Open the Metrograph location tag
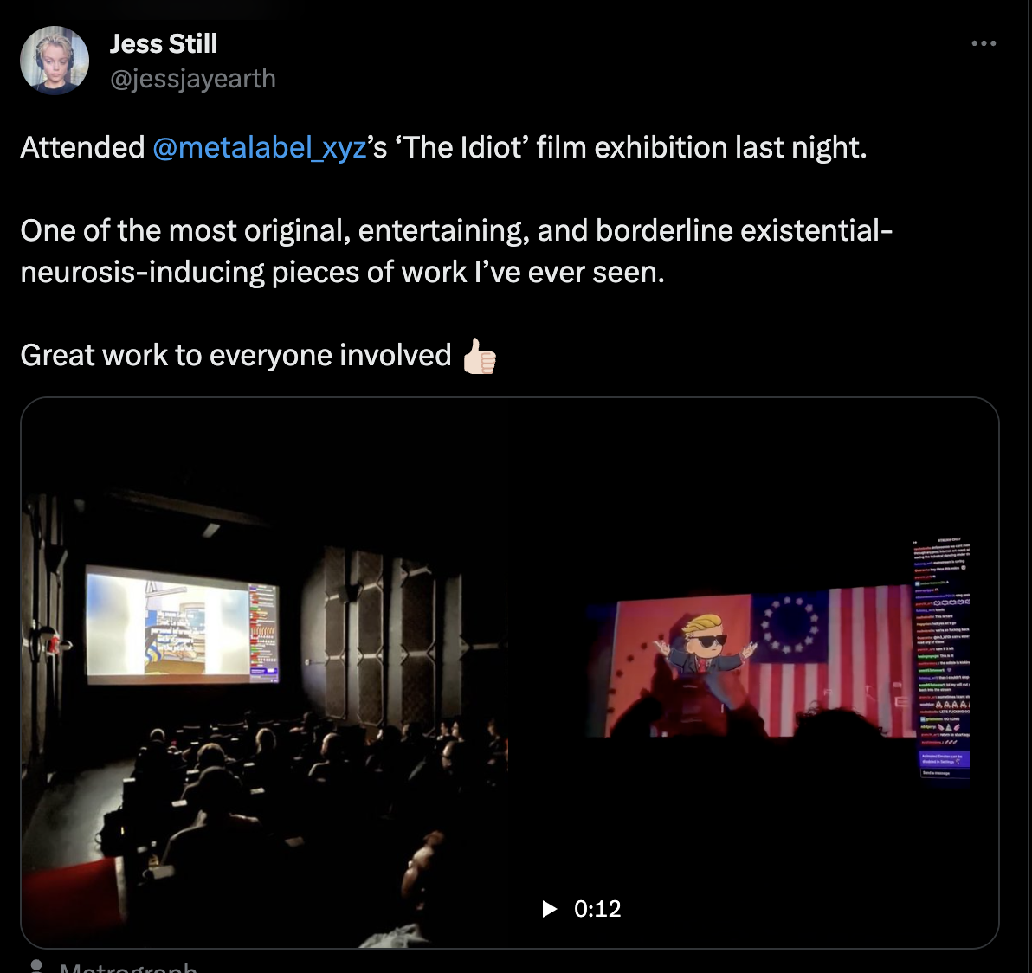Screen dimensions: 1032x973 click(x=128, y=967)
